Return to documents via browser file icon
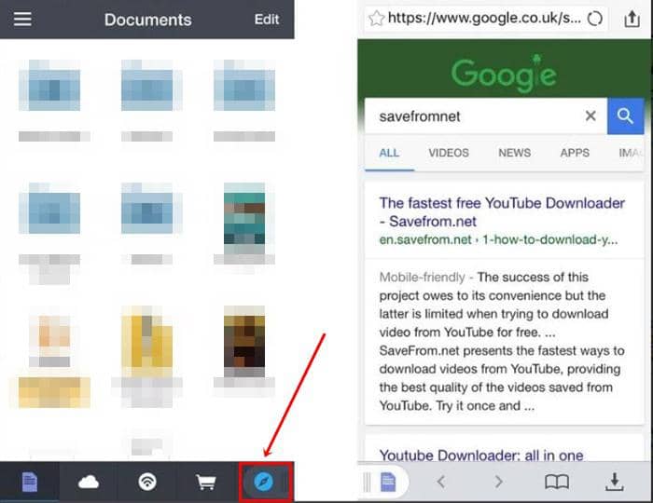This screenshot has height=503, width=653. 388,482
